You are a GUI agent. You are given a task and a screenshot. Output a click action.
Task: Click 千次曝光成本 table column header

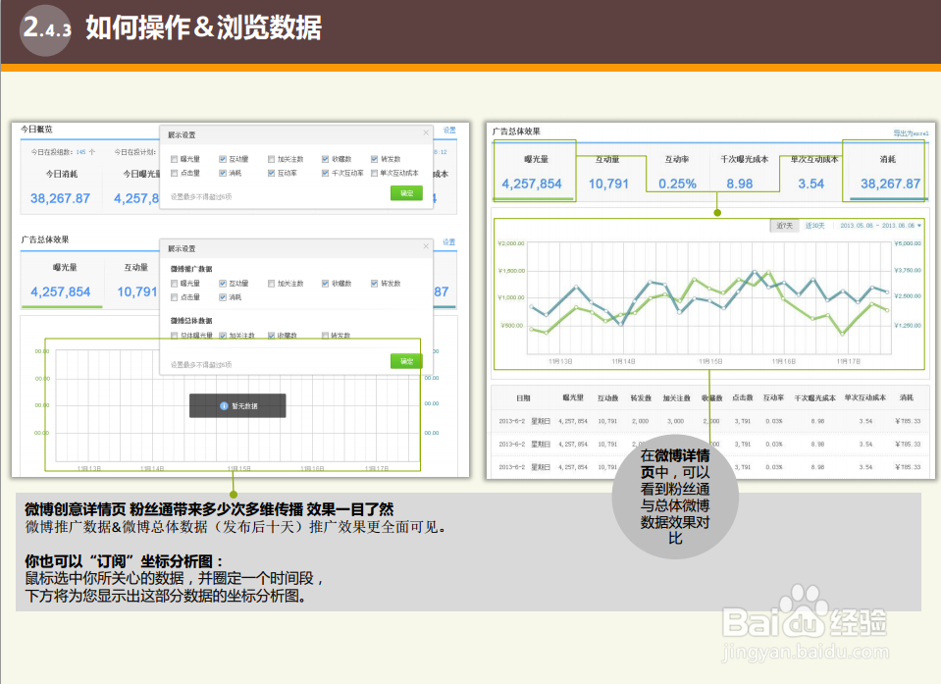pyautogui.click(x=815, y=397)
